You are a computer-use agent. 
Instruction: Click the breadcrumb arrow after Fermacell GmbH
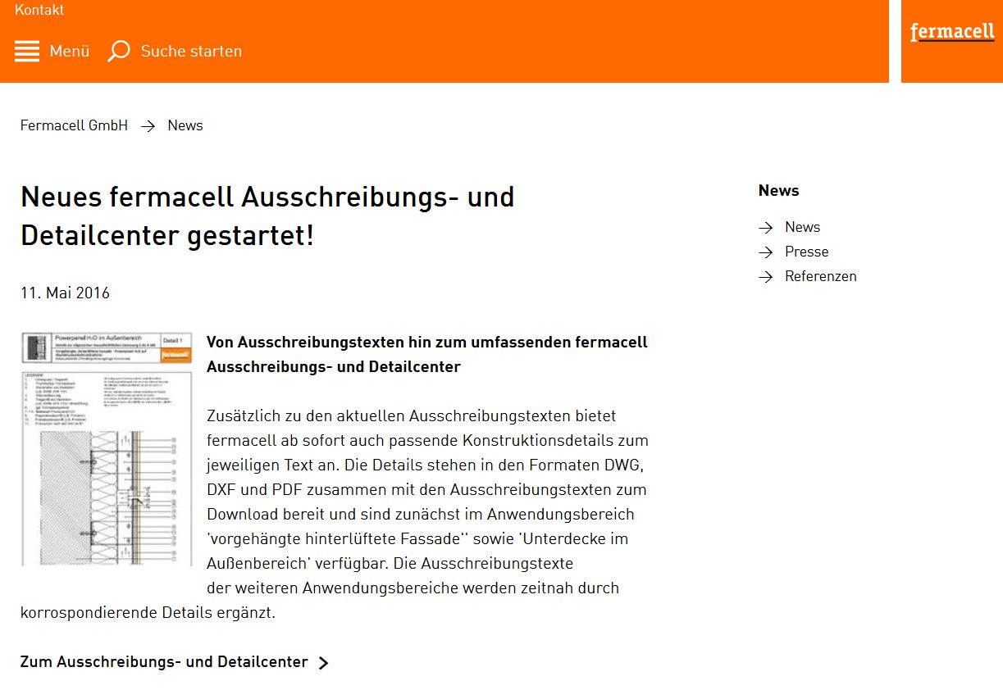click(148, 126)
